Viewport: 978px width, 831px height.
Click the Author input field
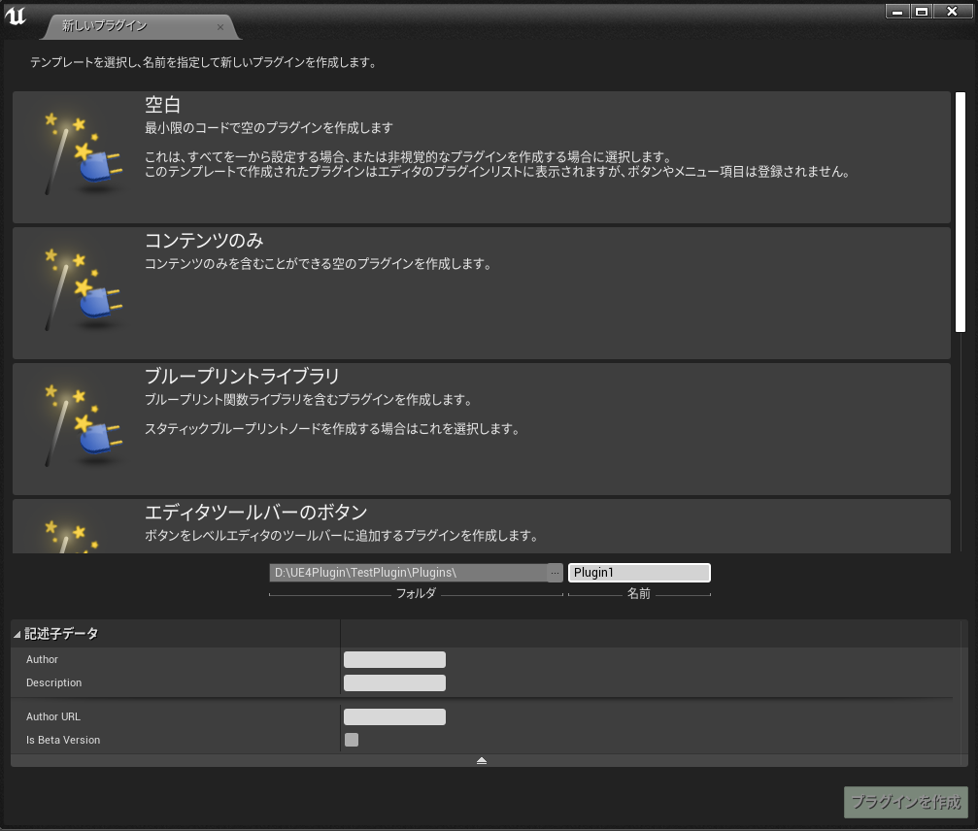pyautogui.click(x=393, y=659)
